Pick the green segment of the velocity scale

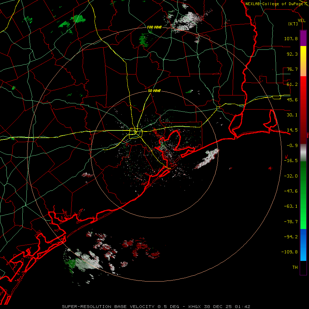pos(303,195)
